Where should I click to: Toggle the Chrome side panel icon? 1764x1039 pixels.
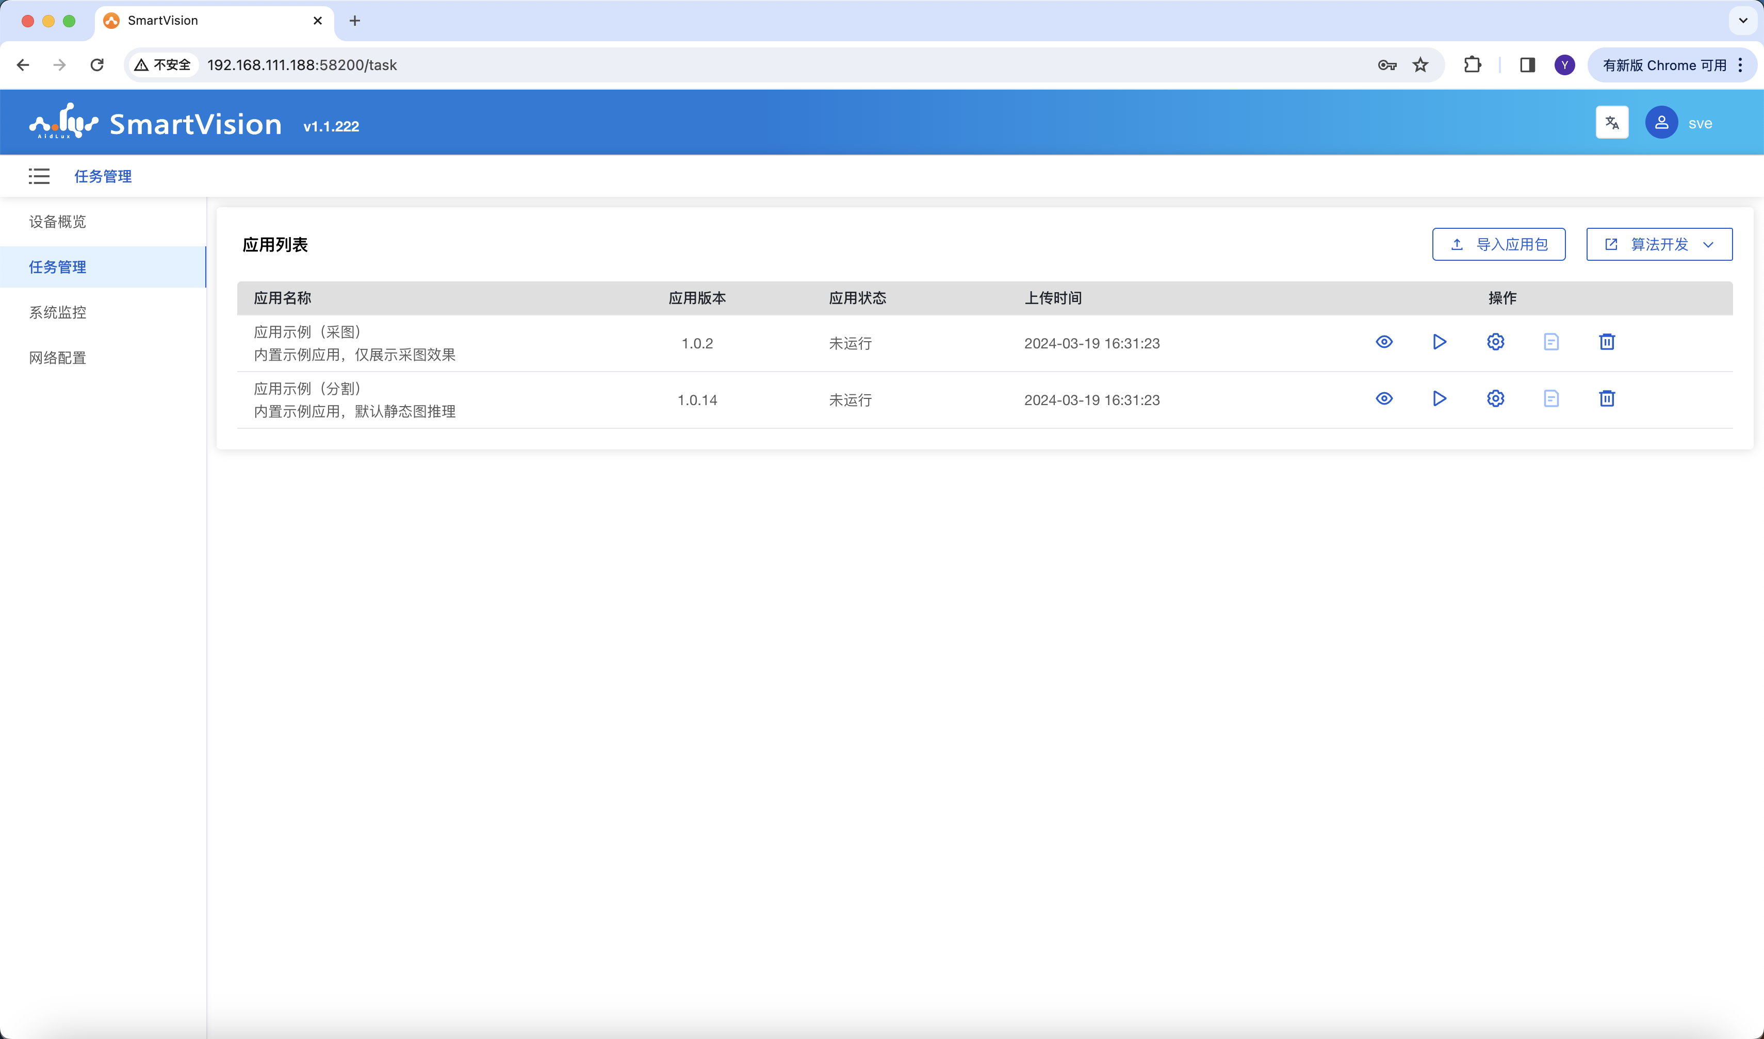click(1527, 65)
